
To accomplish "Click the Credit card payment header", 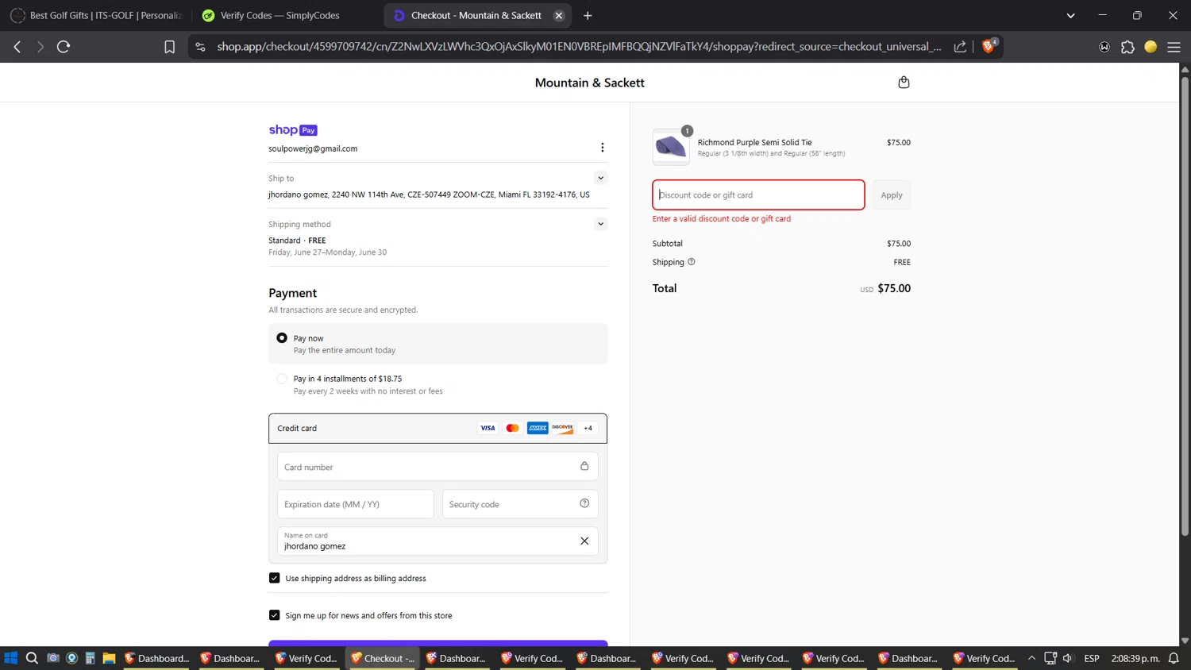I will pos(438,428).
